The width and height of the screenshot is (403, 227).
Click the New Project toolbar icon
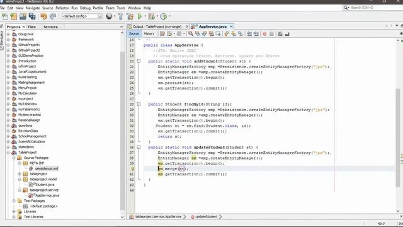(14, 16)
